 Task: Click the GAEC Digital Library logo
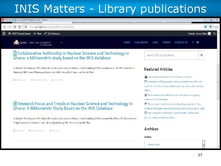[x=33, y=42]
